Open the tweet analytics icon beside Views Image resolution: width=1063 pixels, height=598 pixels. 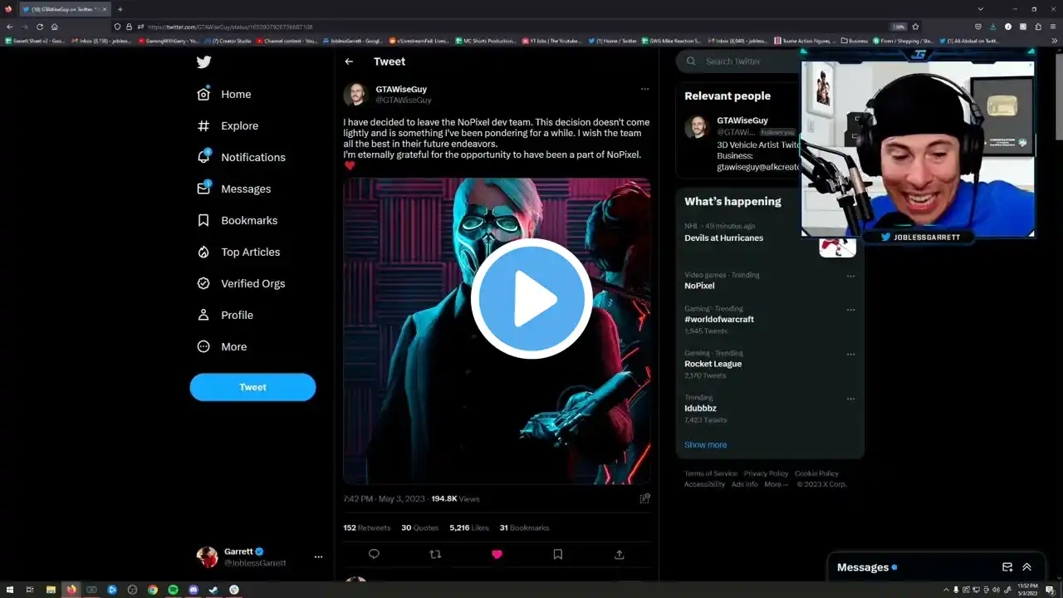[x=644, y=498]
